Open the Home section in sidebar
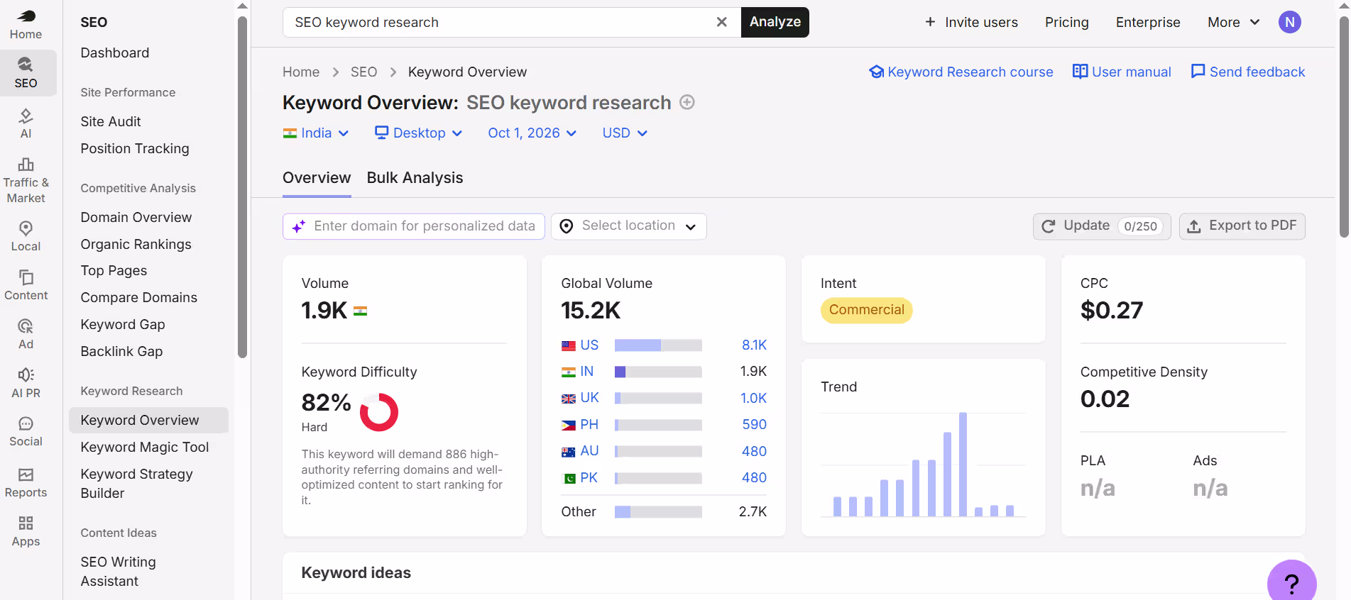1351x600 pixels. (x=26, y=23)
